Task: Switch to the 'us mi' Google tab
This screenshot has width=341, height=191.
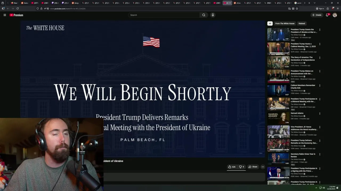Action: click(x=298, y=3)
